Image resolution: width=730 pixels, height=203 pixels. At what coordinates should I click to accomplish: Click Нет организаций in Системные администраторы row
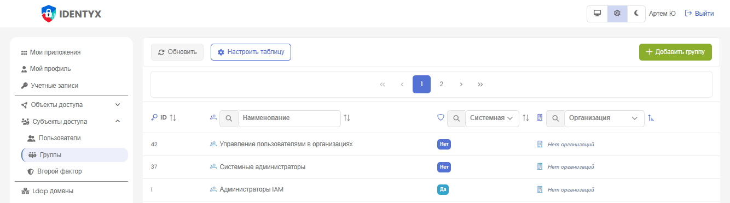click(571, 167)
